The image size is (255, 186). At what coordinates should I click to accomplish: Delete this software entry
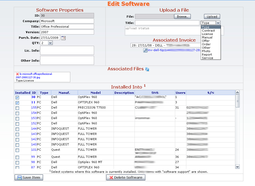126,177
